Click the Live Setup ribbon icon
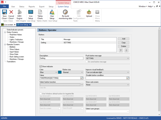The height and width of the screenshot is (120, 161). pyautogui.click(x=30, y=12)
